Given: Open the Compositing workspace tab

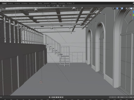Looking at the screenshot, I should (x=62, y=3).
